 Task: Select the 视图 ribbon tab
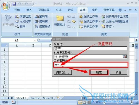click(94, 10)
